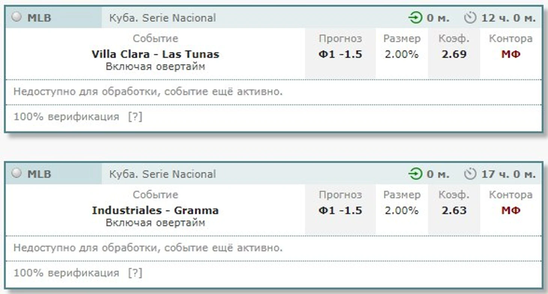Click clock icon showing 17 h remaining
This screenshot has height=294, width=548.
click(470, 174)
